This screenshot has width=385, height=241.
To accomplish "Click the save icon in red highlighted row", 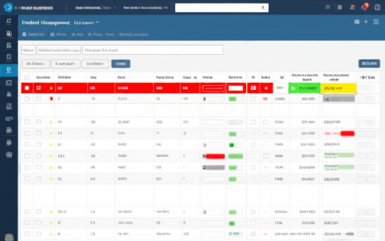I will click(253, 88).
